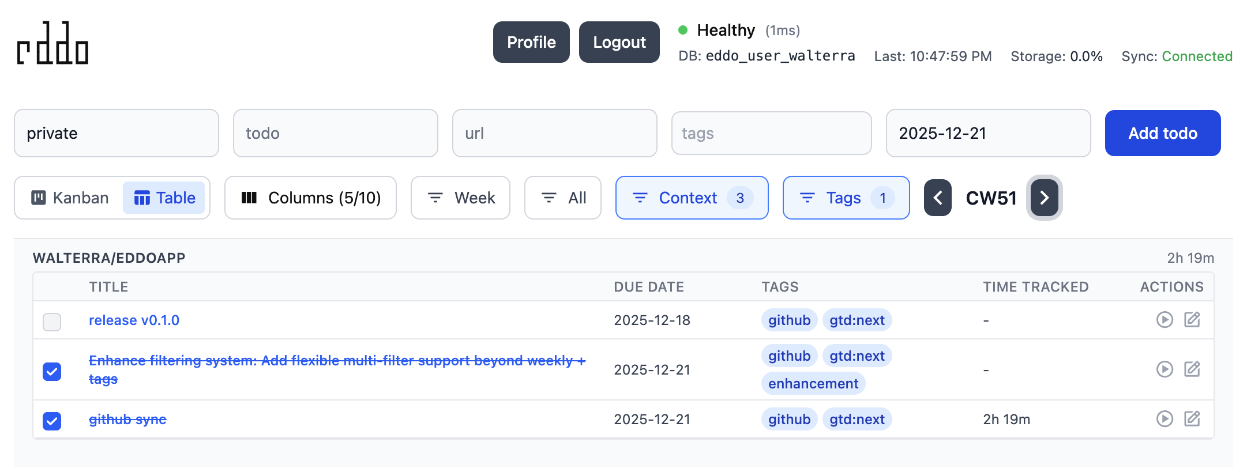Viewport: 1247px width, 476px height.
Task: Edit the github sync todo
Action: [1193, 419]
